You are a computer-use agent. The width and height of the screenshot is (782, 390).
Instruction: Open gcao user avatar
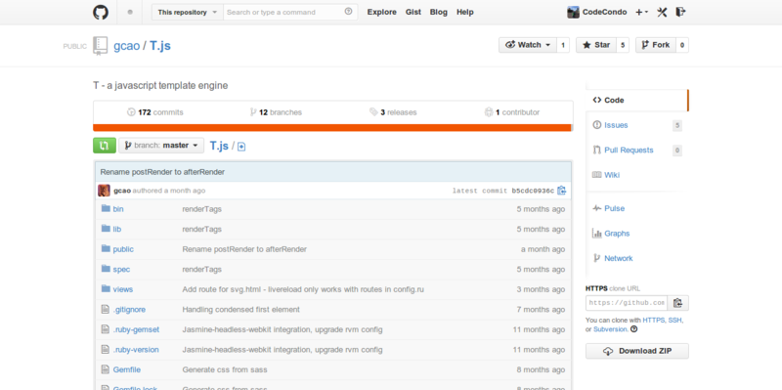pos(104,191)
